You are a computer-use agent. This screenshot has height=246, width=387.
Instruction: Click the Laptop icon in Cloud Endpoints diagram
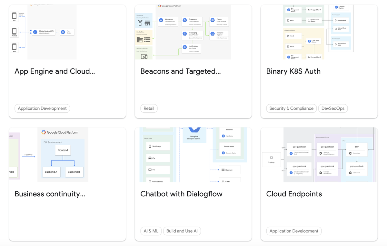[x=271, y=158]
